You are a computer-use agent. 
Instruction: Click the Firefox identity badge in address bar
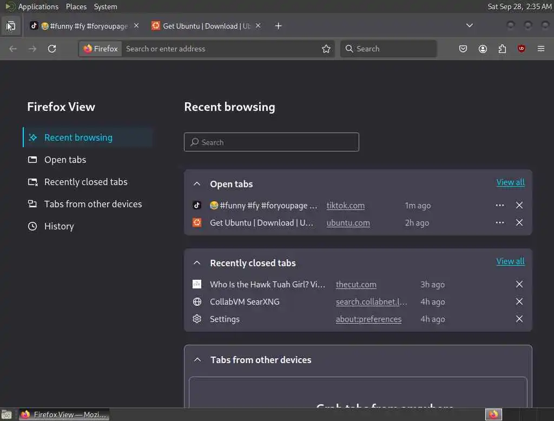[x=101, y=49]
